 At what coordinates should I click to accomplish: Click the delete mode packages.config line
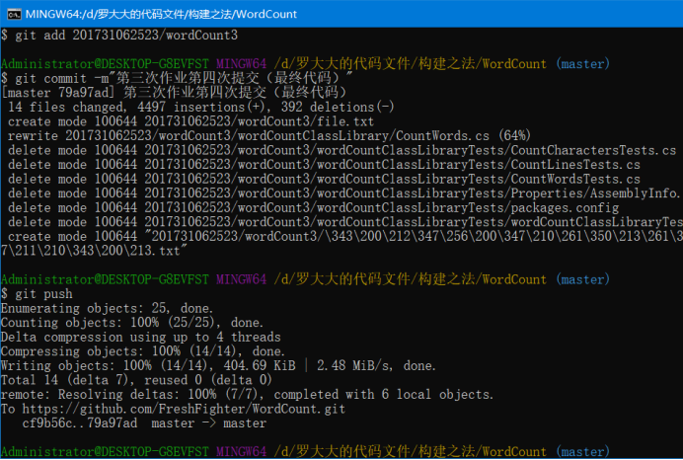coord(314,207)
